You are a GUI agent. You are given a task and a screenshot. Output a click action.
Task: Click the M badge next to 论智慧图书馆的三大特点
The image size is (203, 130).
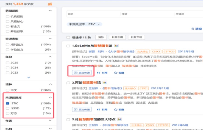pos(119,119)
